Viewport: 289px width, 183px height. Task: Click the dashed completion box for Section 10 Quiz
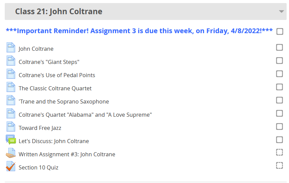pos(279,165)
